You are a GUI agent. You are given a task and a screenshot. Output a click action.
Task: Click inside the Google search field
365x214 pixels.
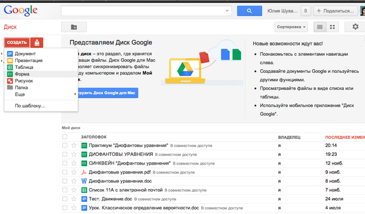143,11
